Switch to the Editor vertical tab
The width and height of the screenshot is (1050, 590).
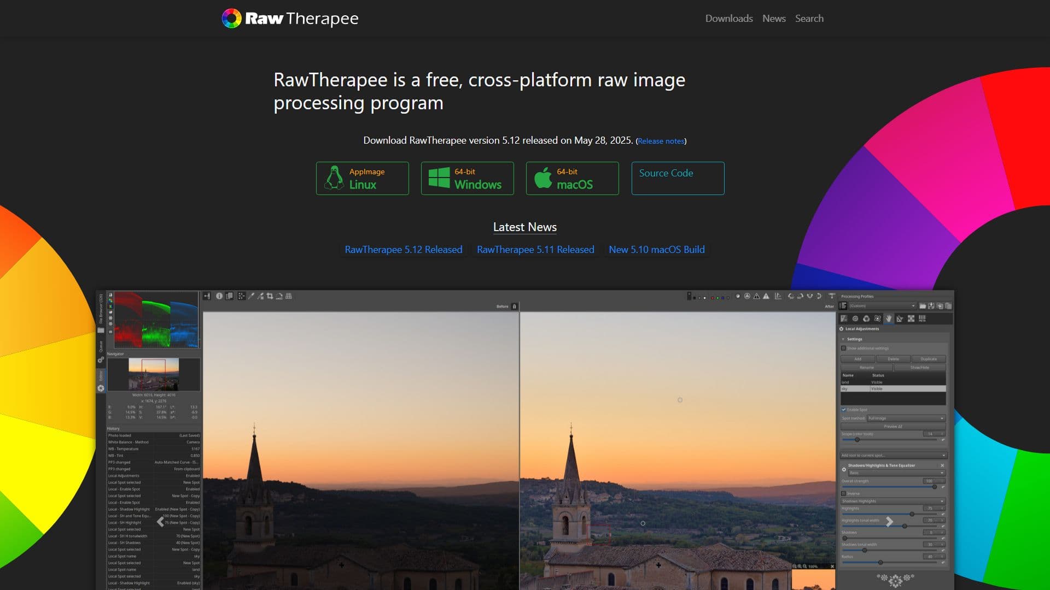pyautogui.click(x=101, y=381)
